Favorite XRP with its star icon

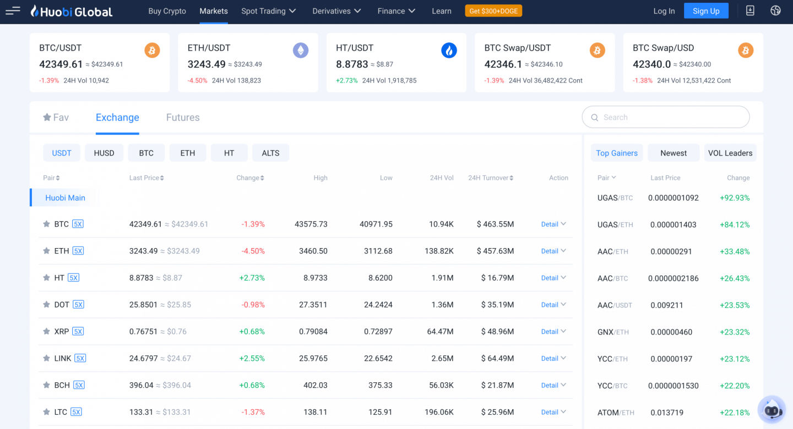(x=46, y=331)
